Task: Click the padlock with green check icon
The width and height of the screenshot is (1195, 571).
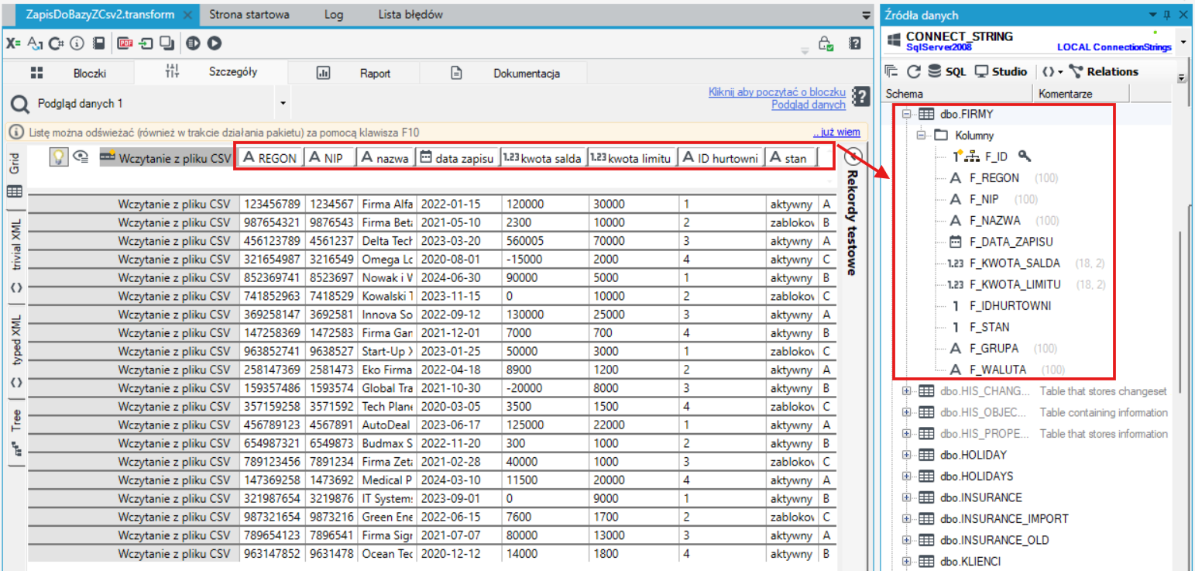Action: pos(826,43)
